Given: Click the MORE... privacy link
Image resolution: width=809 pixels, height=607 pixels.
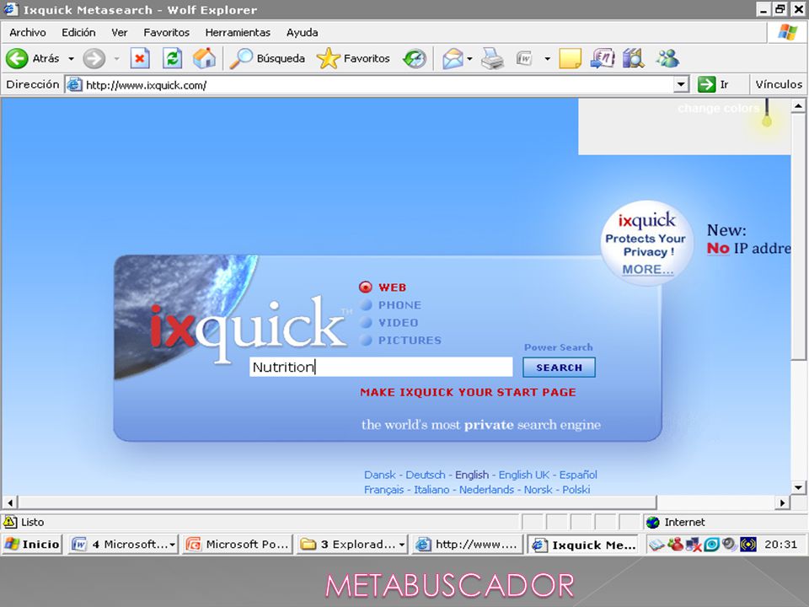Looking at the screenshot, I should (647, 270).
